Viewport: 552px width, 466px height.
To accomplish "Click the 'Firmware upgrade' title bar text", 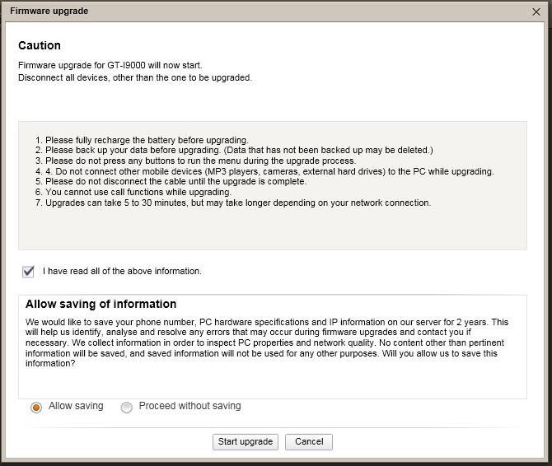I will (49, 11).
